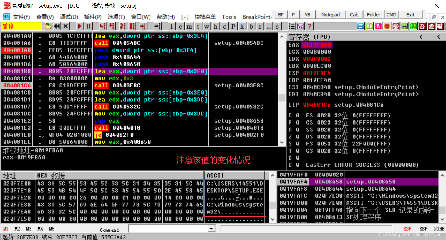Viewport: 446px width, 240px height.
Task: Pause execution with the red pause icon
Action: (x=88, y=26)
